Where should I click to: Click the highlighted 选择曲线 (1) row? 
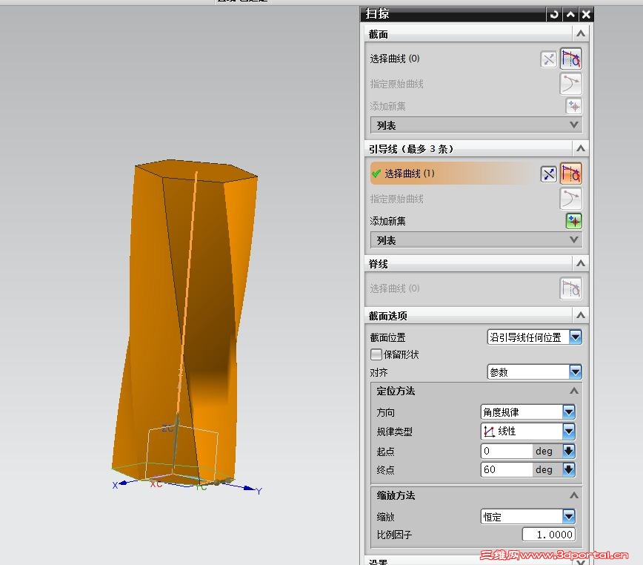(453, 174)
